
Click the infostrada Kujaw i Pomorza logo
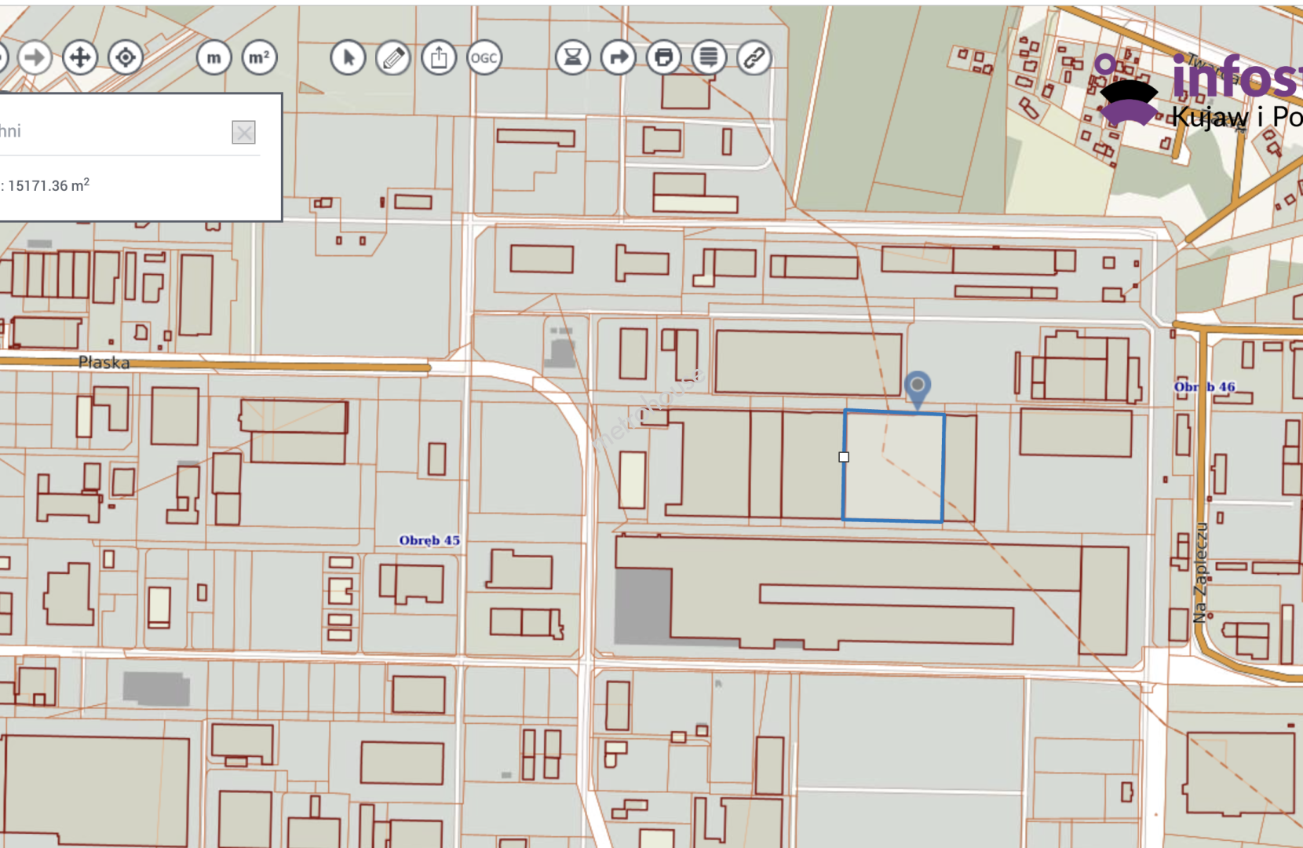click(x=1198, y=90)
